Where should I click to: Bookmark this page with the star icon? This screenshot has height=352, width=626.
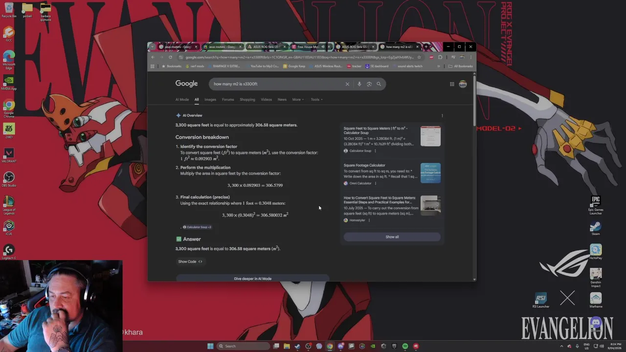pyautogui.click(x=419, y=57)
